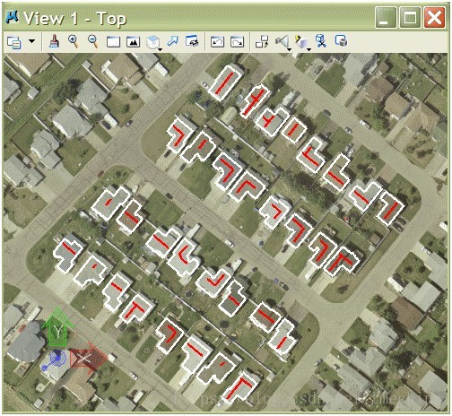
Task: Open the MicroStation system menu icon in title bar
Action: coord(12,17)
